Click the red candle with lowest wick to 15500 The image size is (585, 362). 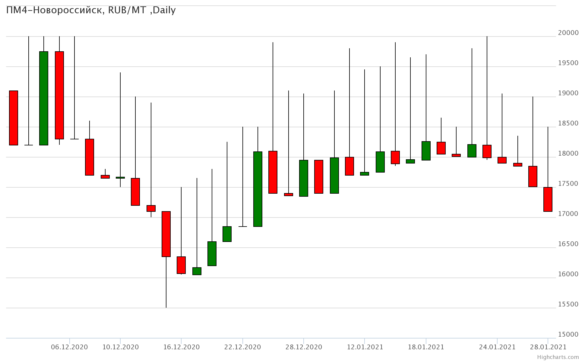[166, 234]
